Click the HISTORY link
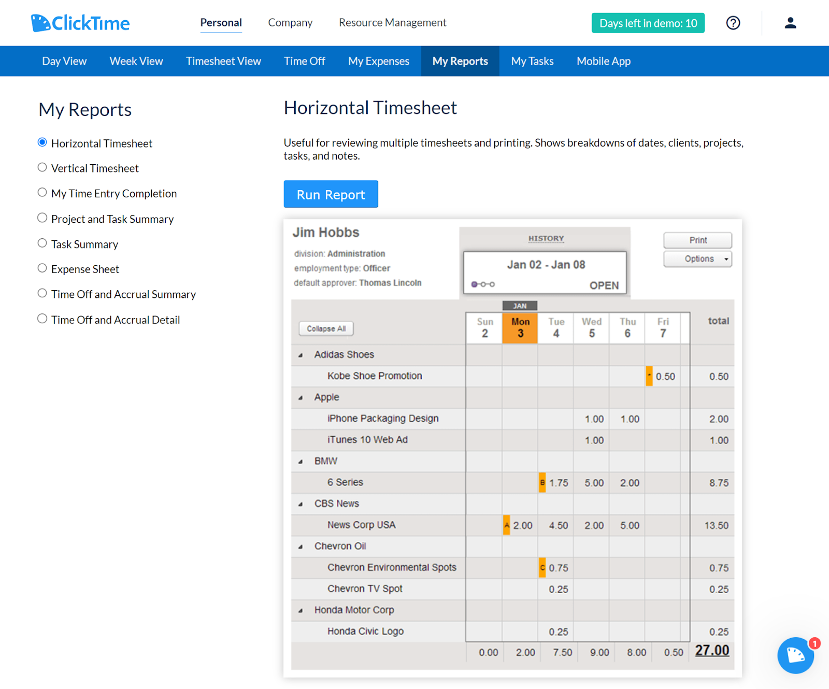Image resolution: width=829 pixels, height=689 pixels. 546,238
